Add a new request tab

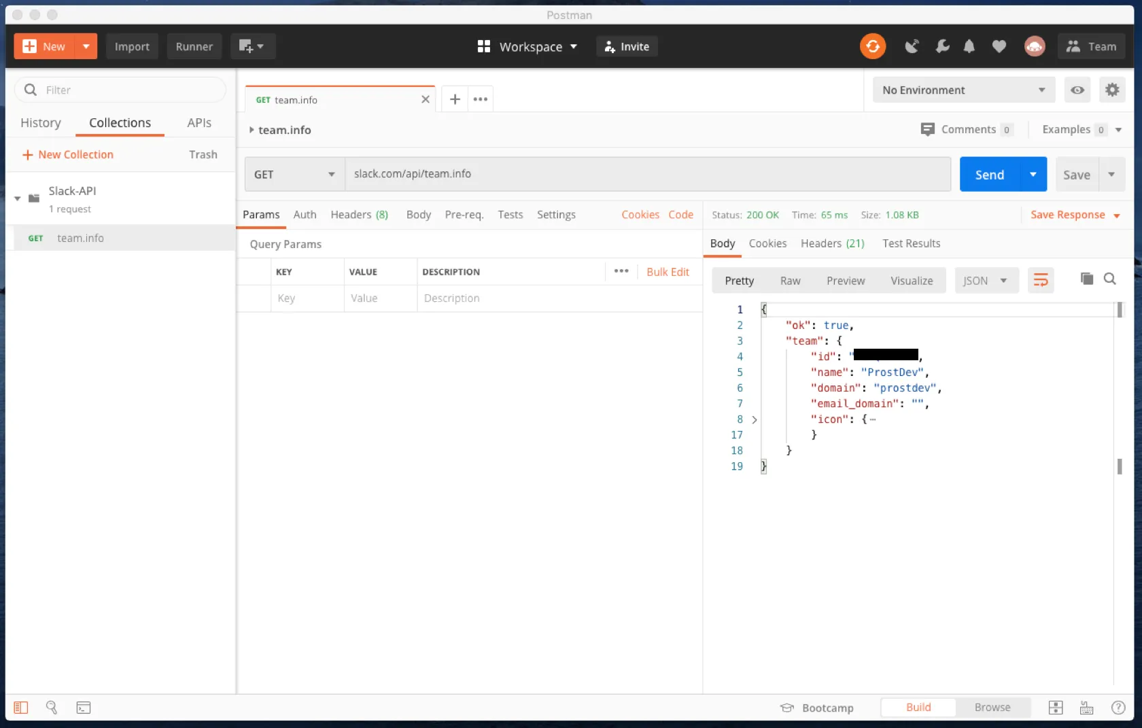pos(455,99)
